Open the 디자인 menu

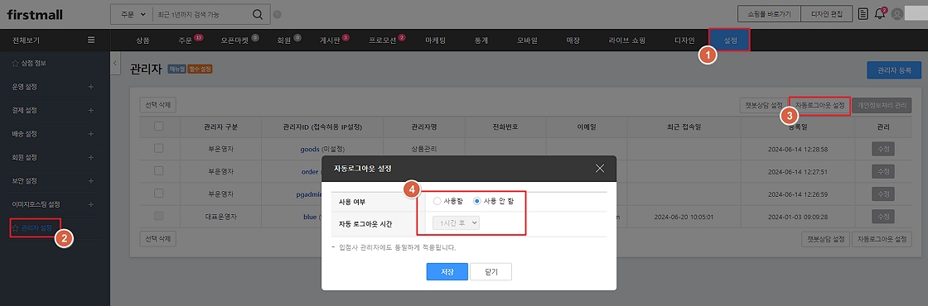click(x=684, y=41)
